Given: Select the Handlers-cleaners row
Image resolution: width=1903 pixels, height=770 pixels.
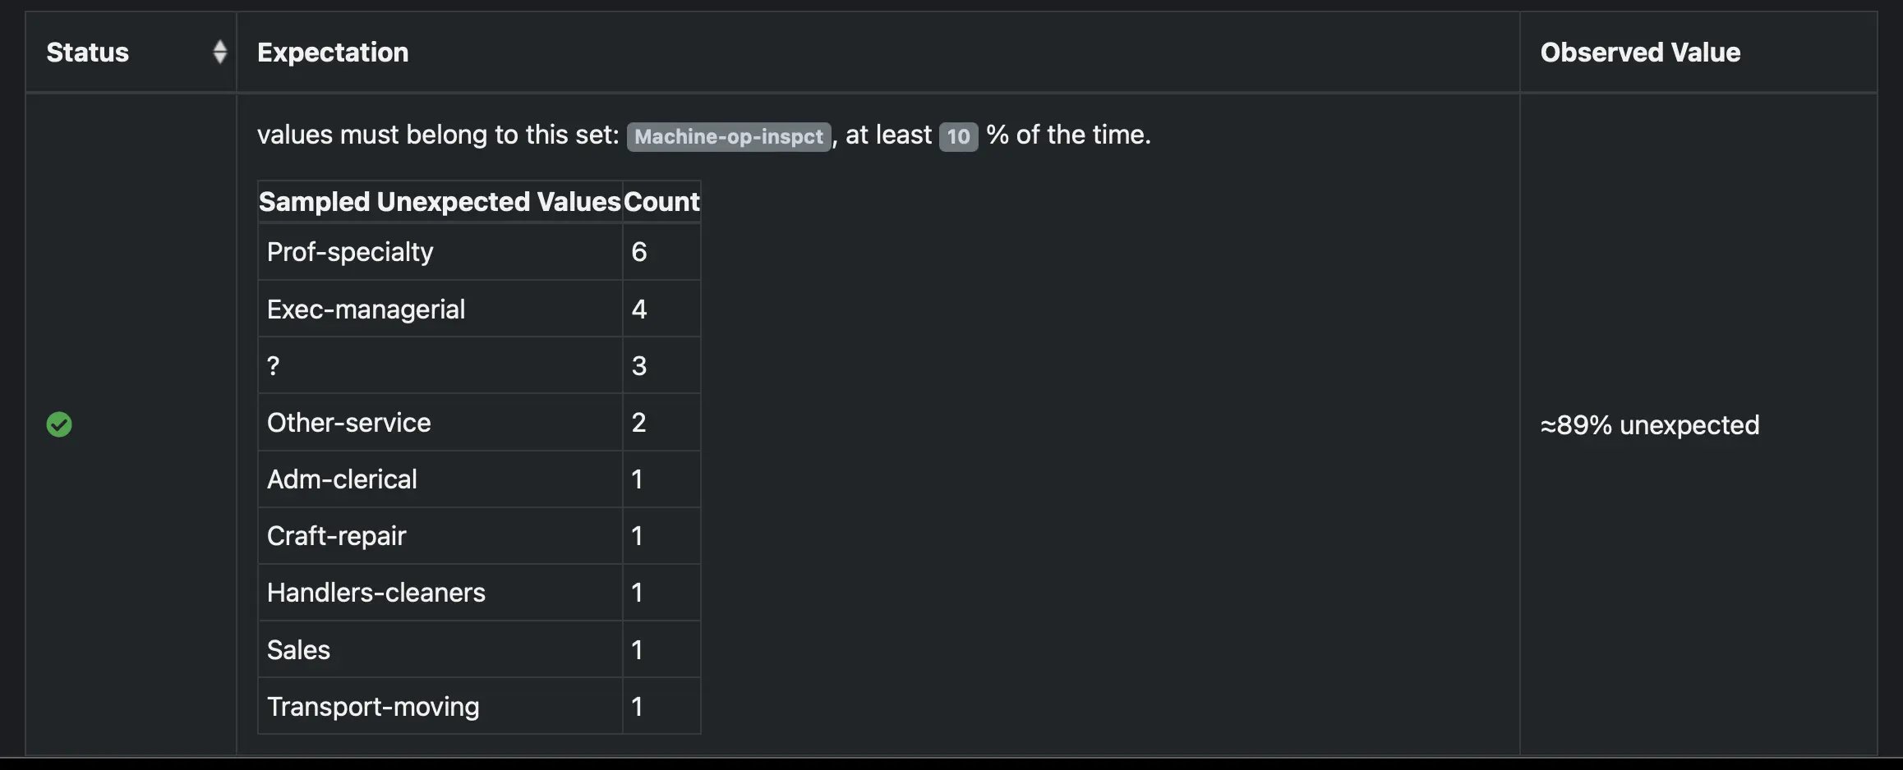Looking at the screenshot, I should pyautogui.click(x=479, y=592).
